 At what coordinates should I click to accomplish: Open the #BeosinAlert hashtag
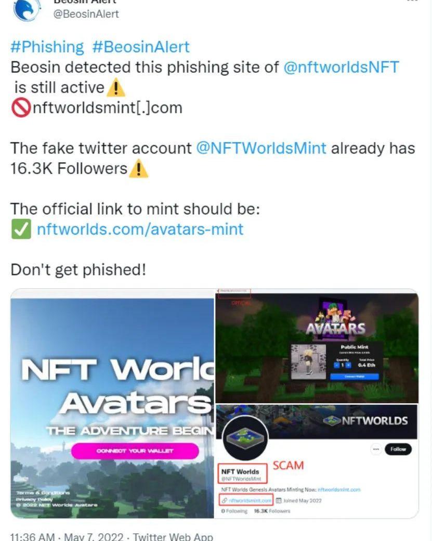pos(141,47)
